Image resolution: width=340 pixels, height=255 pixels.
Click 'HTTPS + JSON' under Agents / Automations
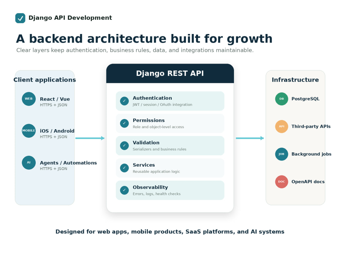(54, 169)
